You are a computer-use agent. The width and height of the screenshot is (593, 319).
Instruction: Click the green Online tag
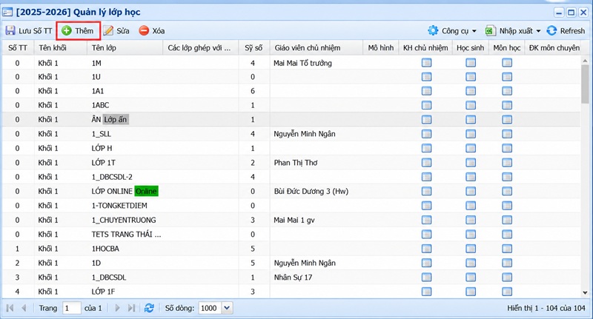[146, 192]
